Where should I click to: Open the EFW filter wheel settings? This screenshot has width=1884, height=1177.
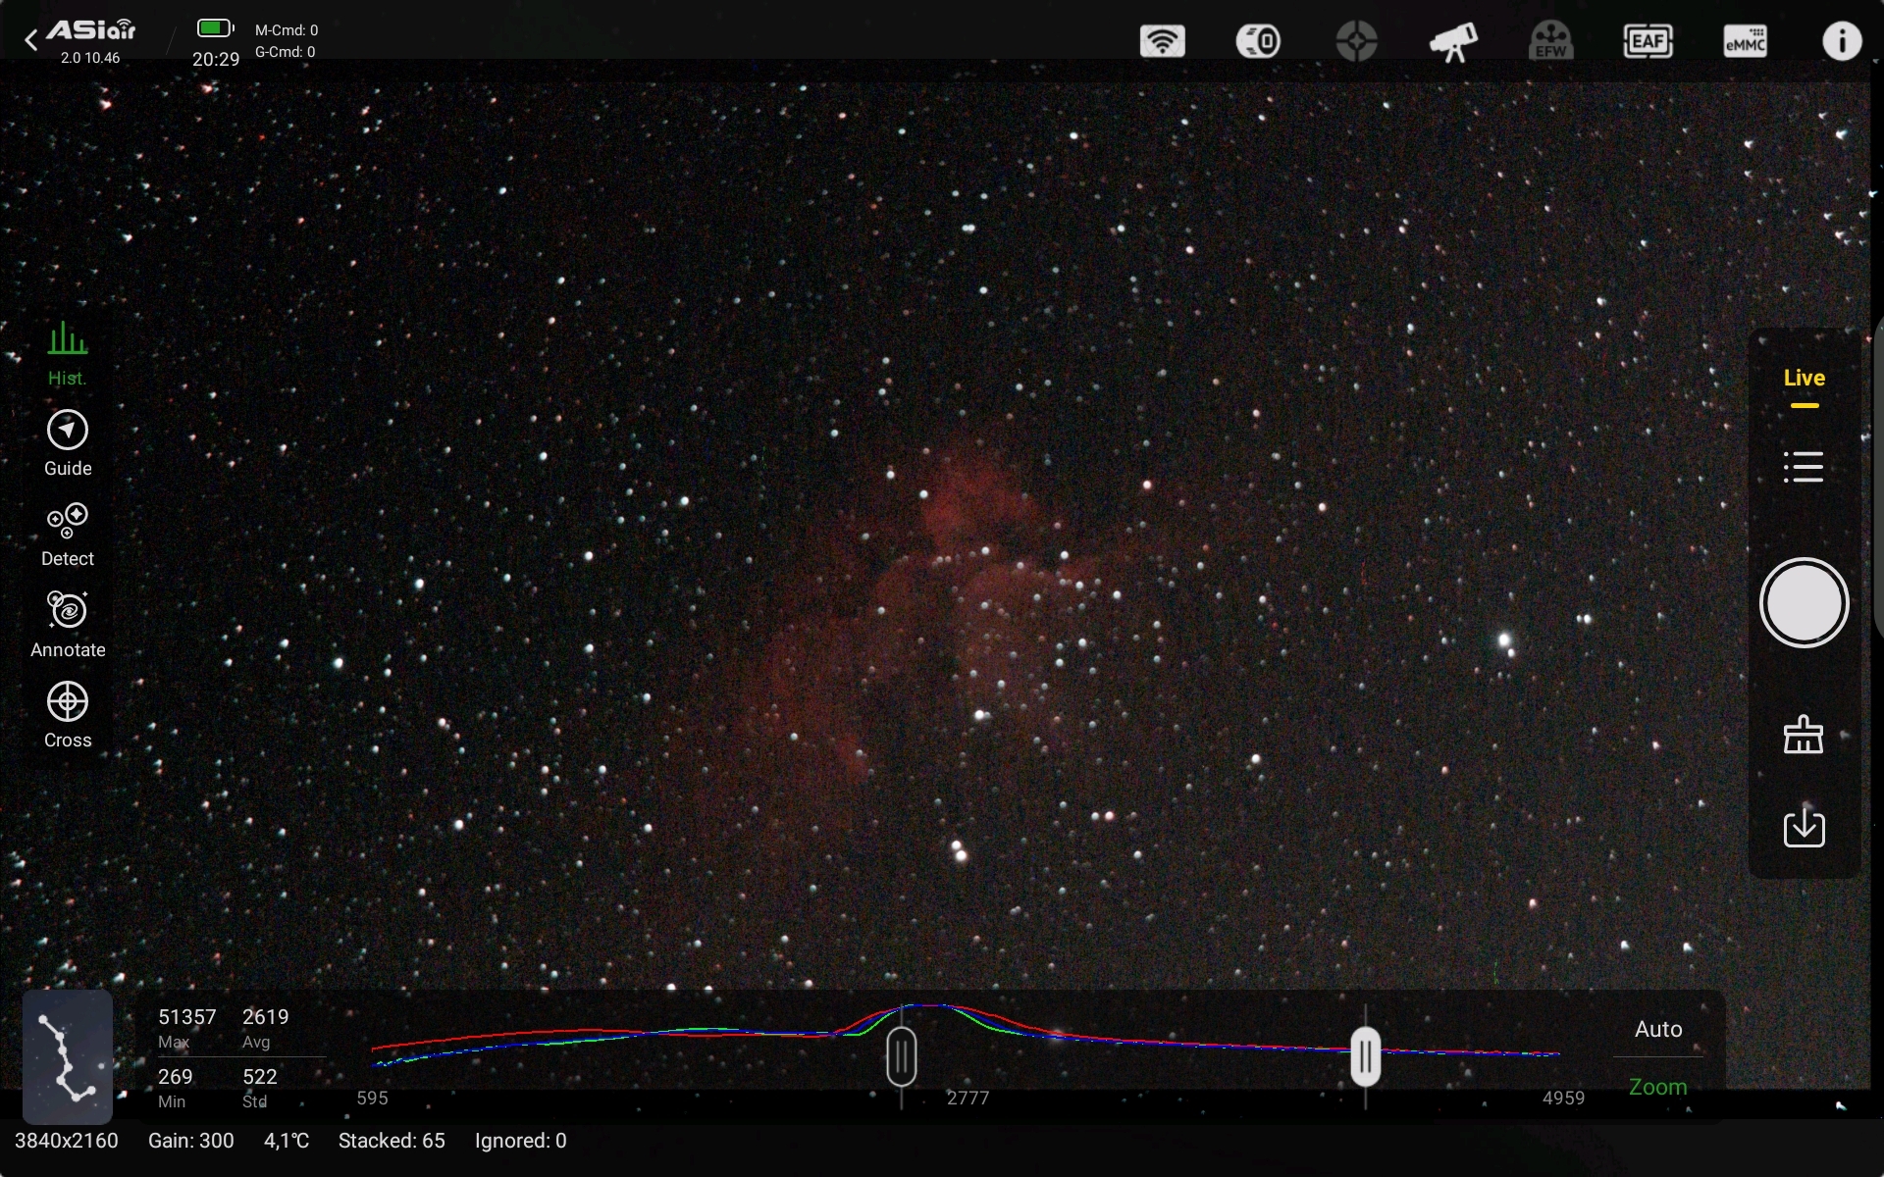[x=1550, y=42]
